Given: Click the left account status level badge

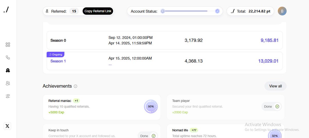Looking at the screenshot, I should (162, 11).
